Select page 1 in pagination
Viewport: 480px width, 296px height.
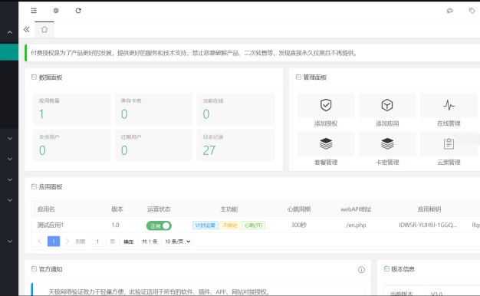54,242
